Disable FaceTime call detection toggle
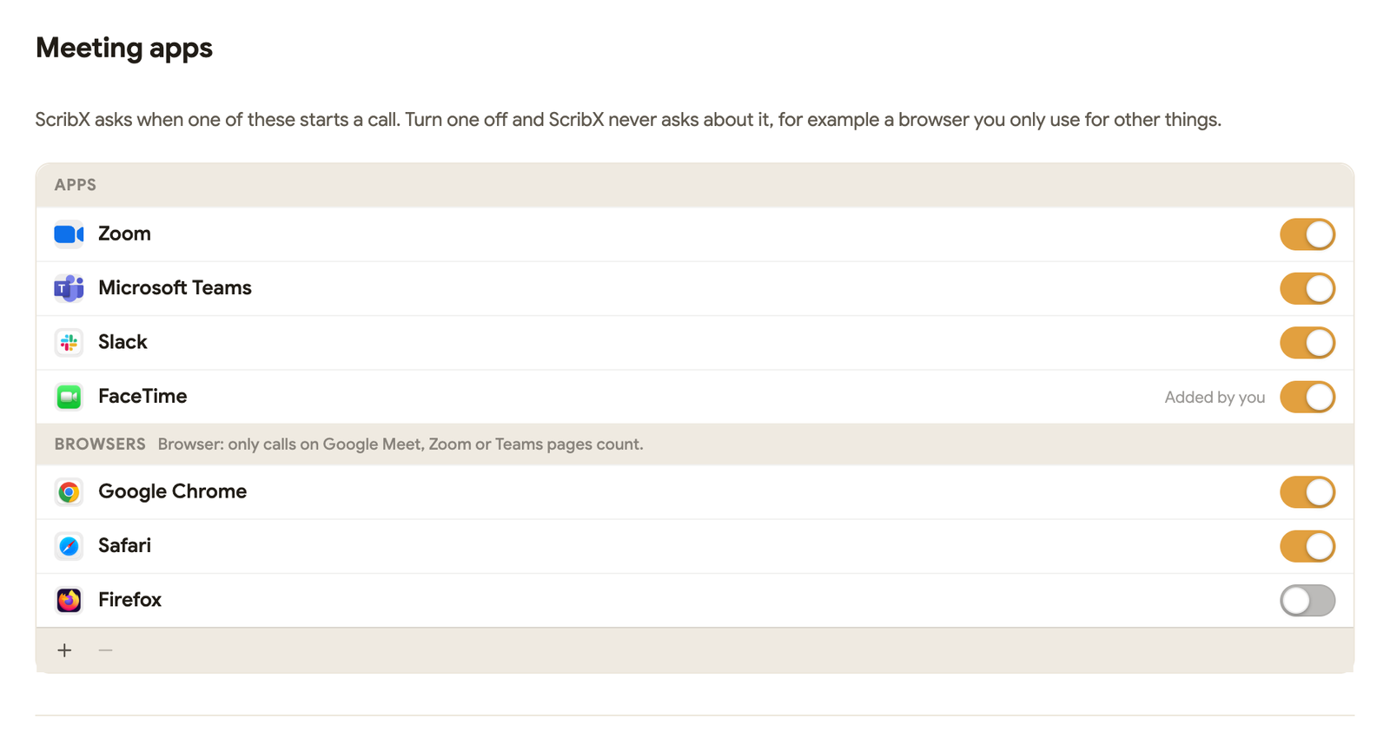Viewport: 1390px width, 744px height. point(1307,397)
